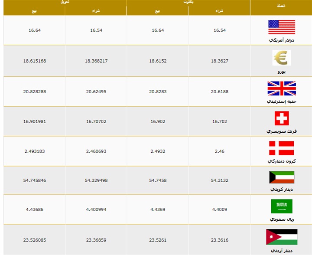
Task: Select the تحويل header group
Action: coord(65,2)
